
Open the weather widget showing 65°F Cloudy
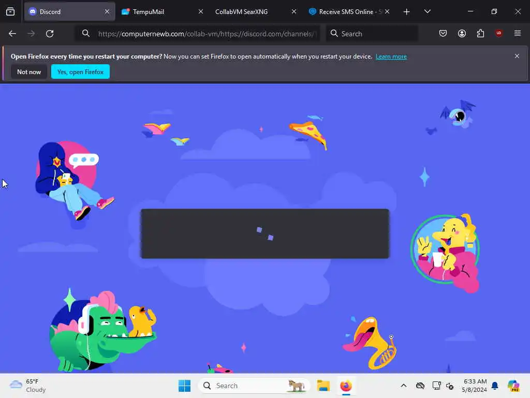coord(28,386)
